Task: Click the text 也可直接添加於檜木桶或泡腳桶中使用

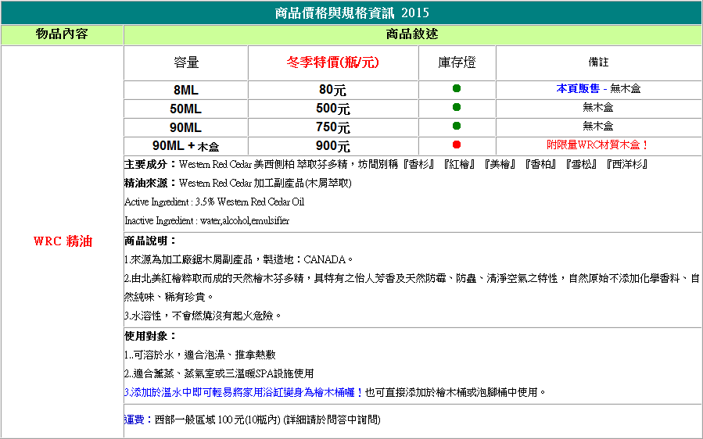Action: click(456, 392)
